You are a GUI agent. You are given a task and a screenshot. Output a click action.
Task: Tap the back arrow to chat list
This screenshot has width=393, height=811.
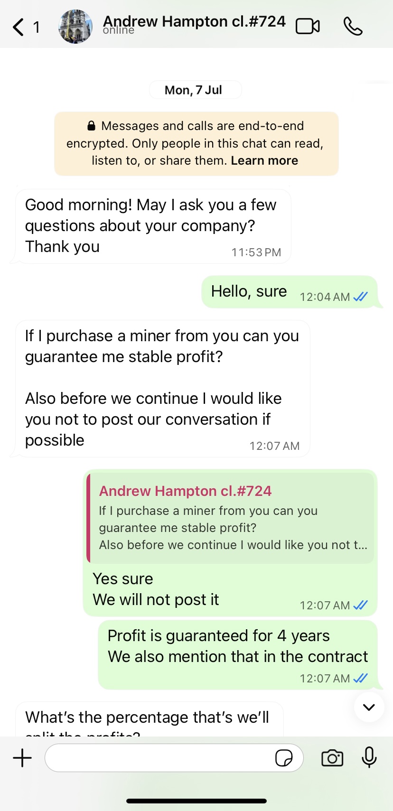point(19,27)
